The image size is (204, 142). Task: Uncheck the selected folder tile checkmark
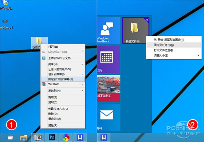click(x=147, y=20)
